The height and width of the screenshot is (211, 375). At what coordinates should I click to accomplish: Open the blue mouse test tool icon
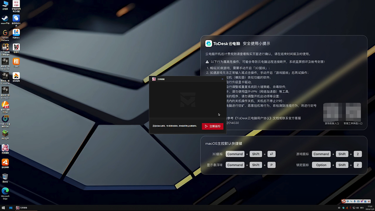16,21
